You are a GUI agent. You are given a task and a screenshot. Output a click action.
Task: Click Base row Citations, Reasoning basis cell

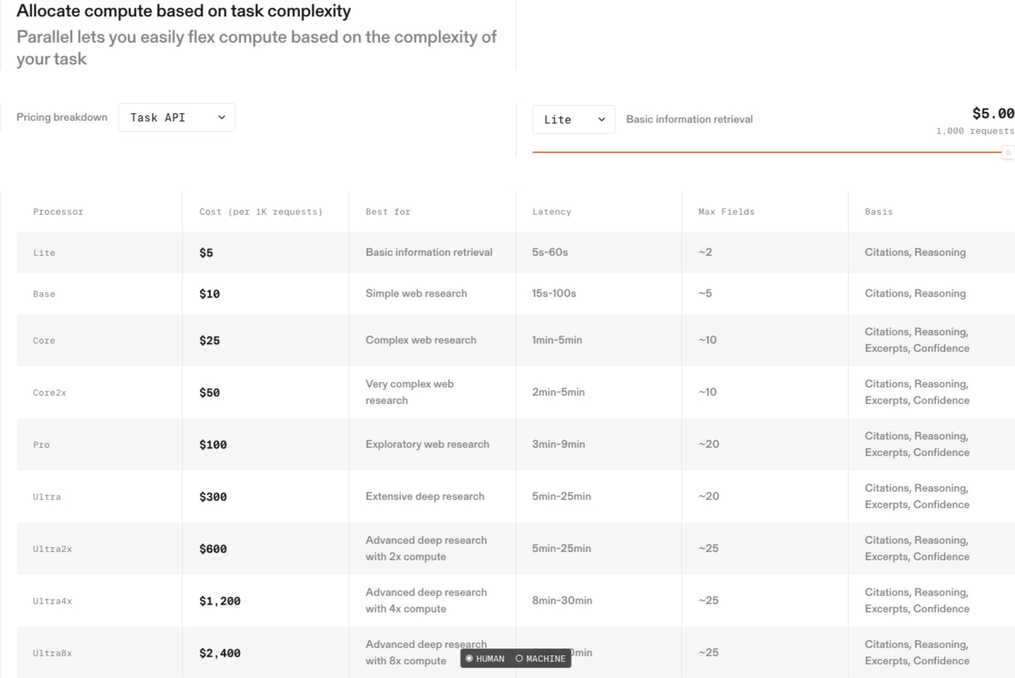coord(915,293)
